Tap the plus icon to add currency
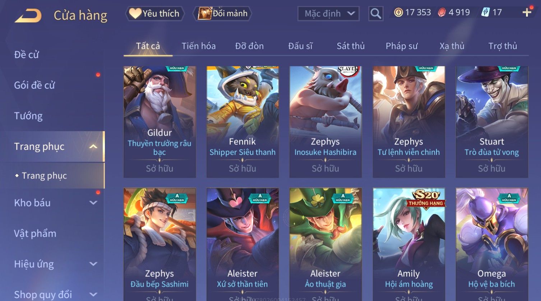541x301 pixels. 527,13
